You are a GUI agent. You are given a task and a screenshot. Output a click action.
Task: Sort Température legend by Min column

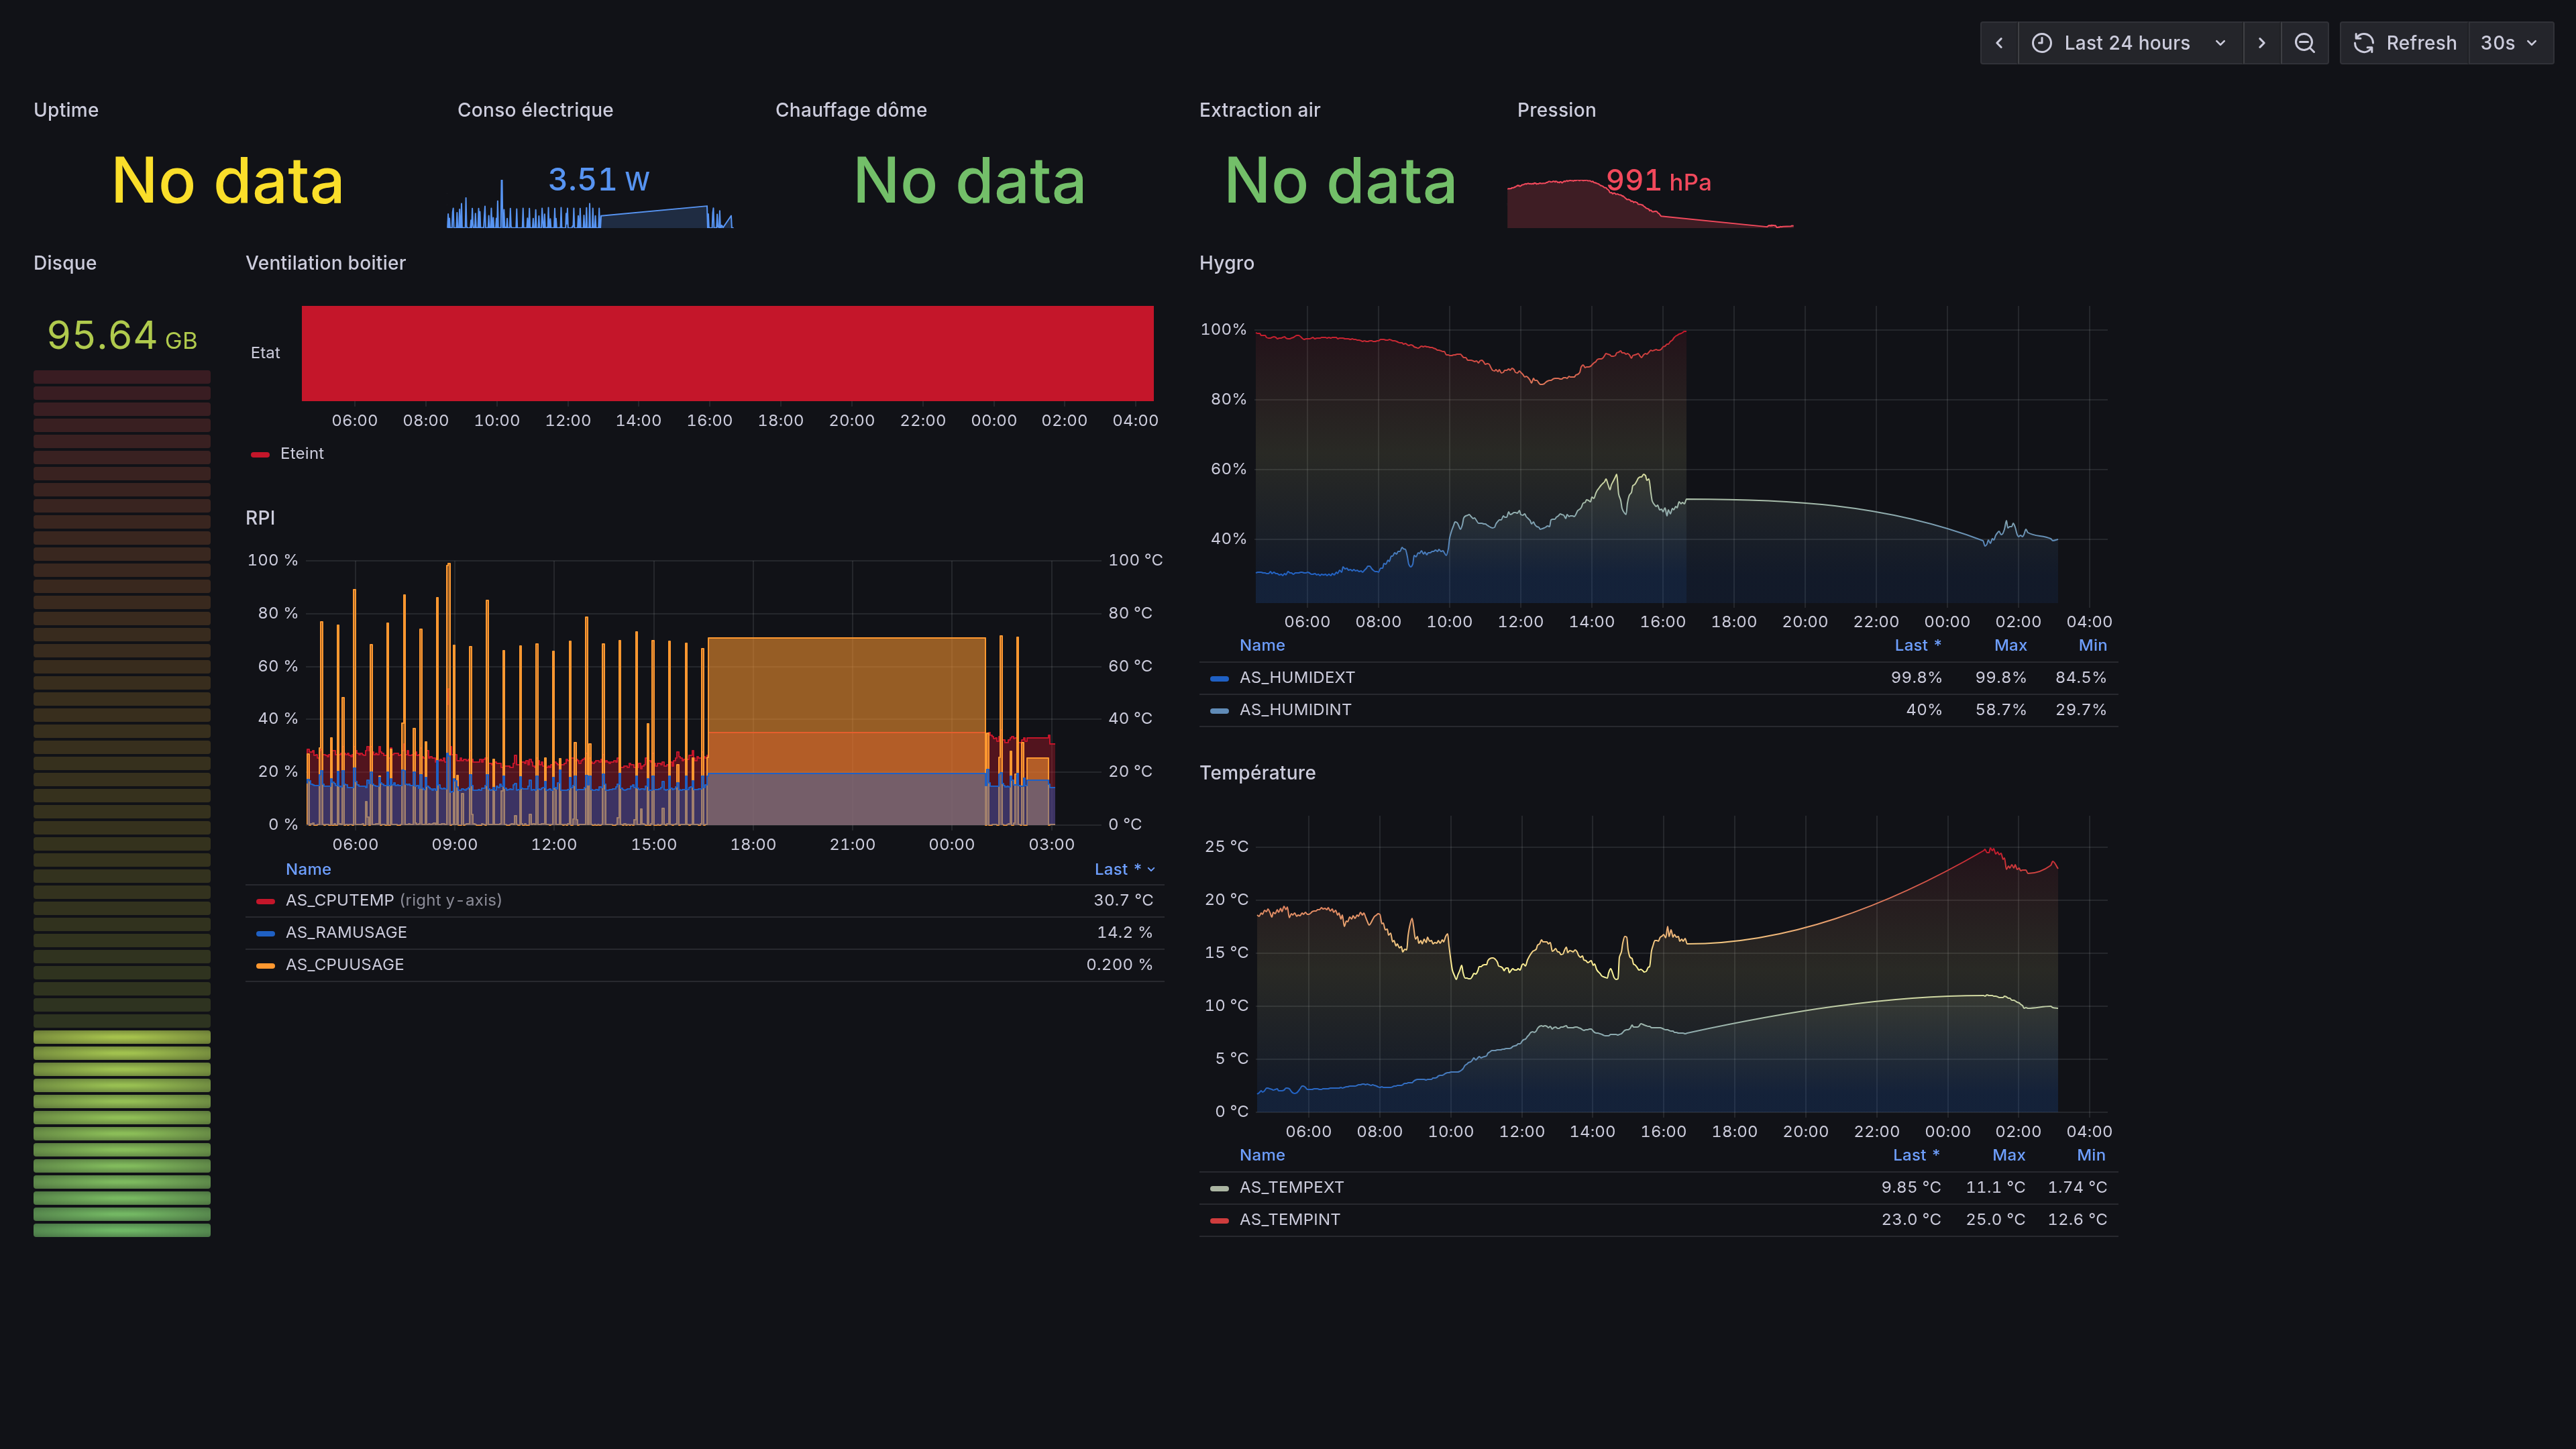(2090, 1155)
